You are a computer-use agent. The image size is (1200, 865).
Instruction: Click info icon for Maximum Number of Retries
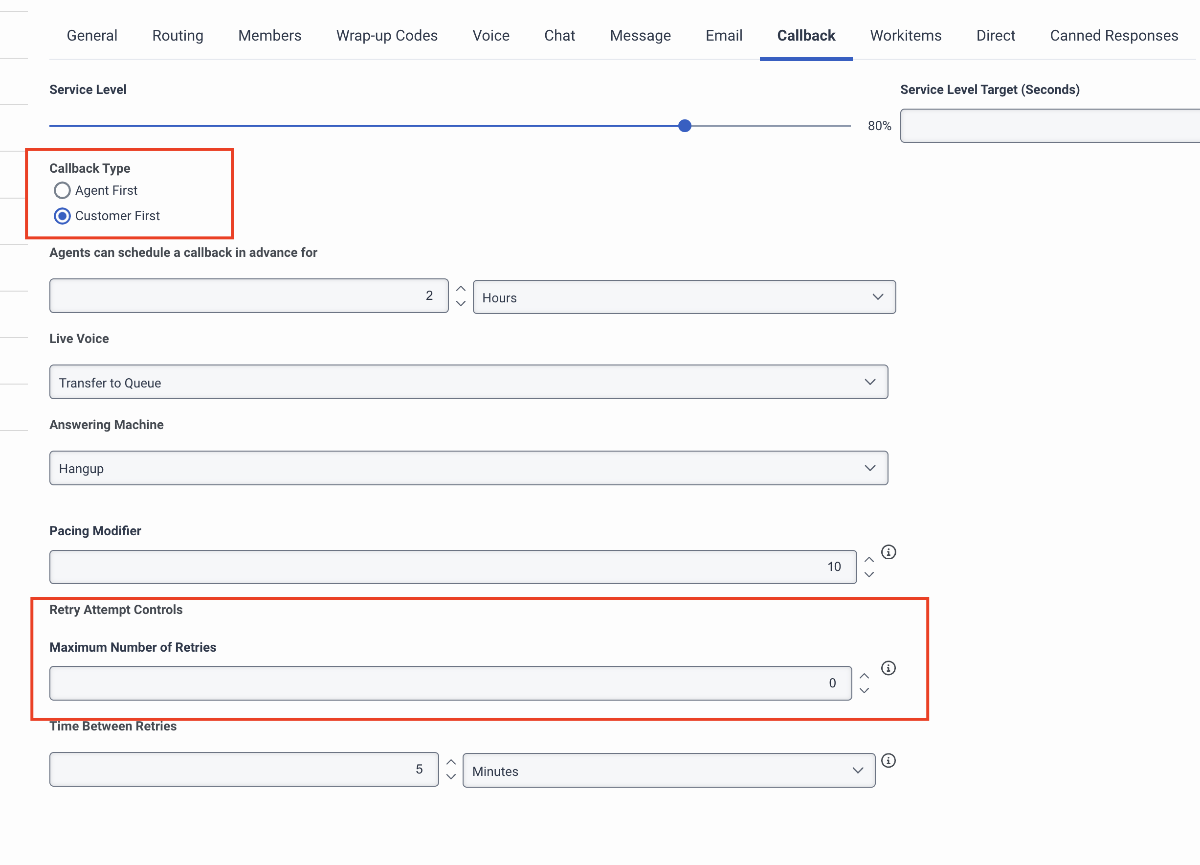point(889,668)
